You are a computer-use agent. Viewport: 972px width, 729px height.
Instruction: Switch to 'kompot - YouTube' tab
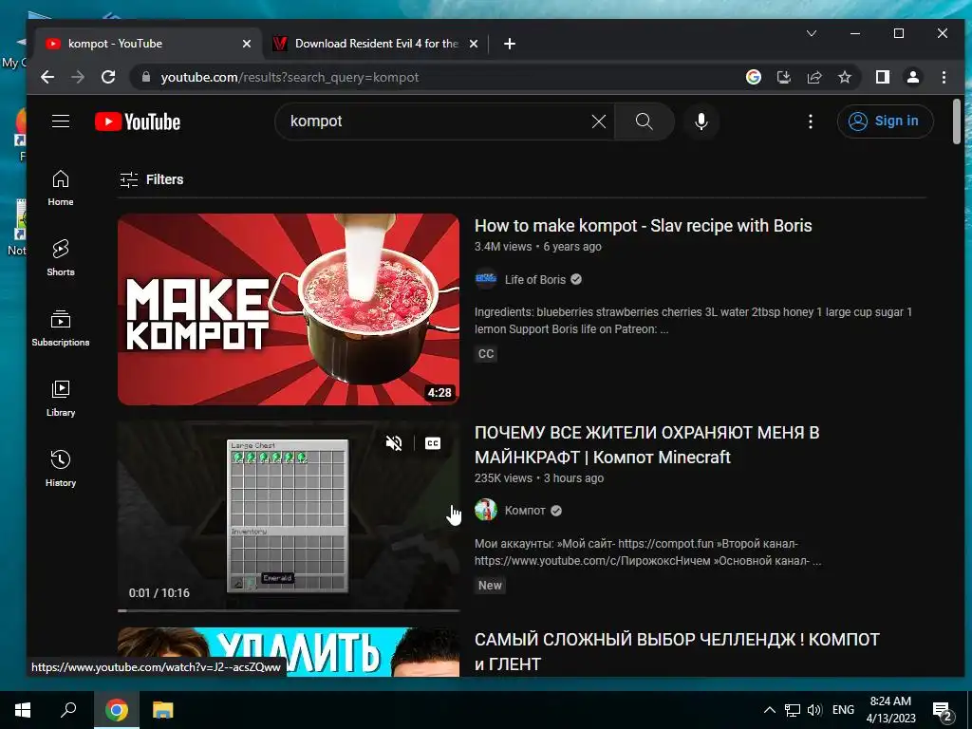(148, 44)
